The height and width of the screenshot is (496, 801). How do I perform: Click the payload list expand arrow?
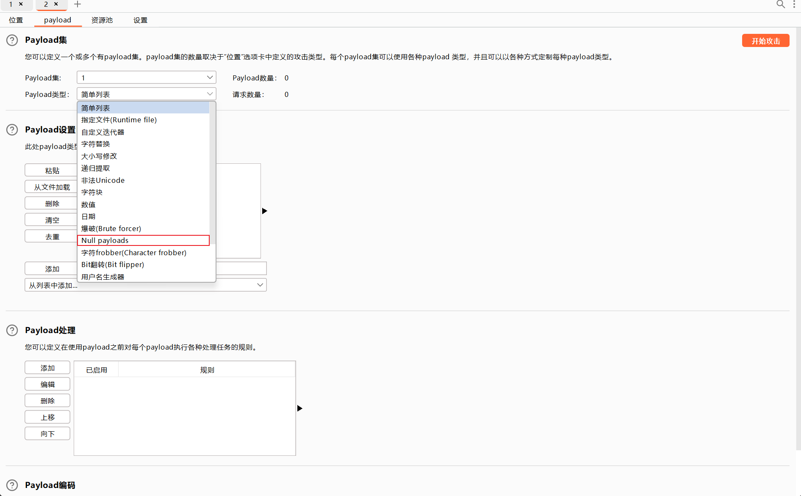[265, 211]
